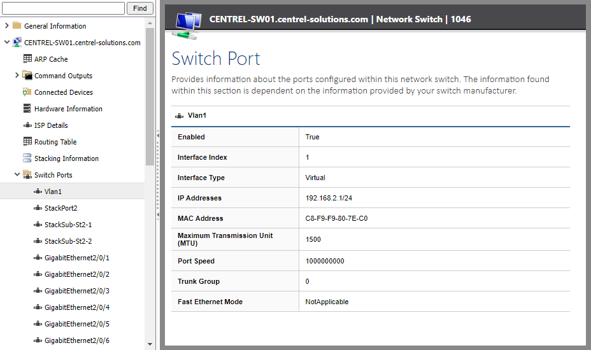
Task: Open Routing Table item
Action: point(55,142)
